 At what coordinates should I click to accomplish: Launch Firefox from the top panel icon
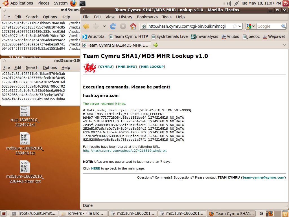(73, 3)
